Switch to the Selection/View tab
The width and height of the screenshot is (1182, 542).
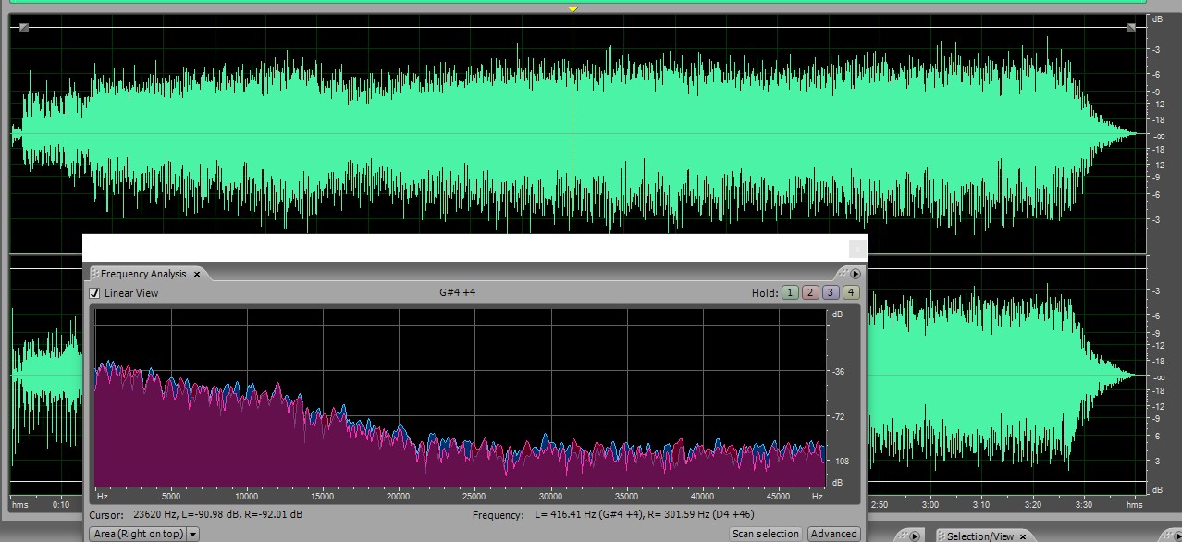[x=979, y=536]
